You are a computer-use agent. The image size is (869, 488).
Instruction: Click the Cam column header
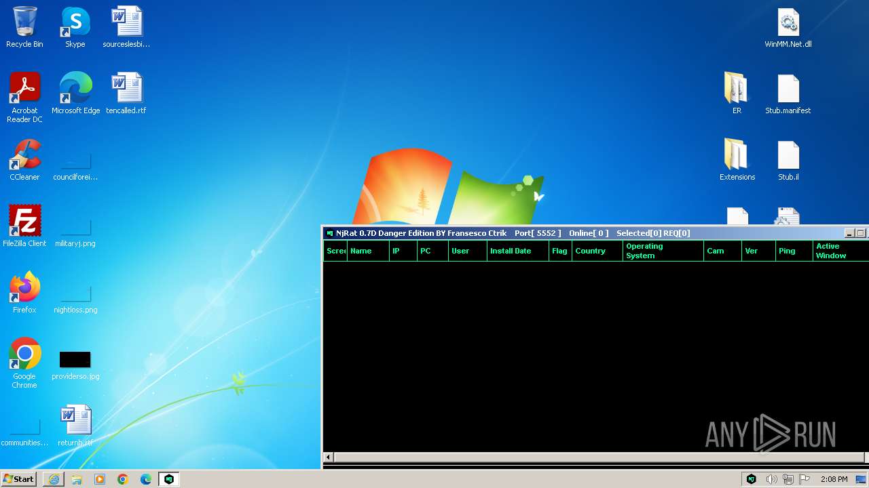(722, 251)
